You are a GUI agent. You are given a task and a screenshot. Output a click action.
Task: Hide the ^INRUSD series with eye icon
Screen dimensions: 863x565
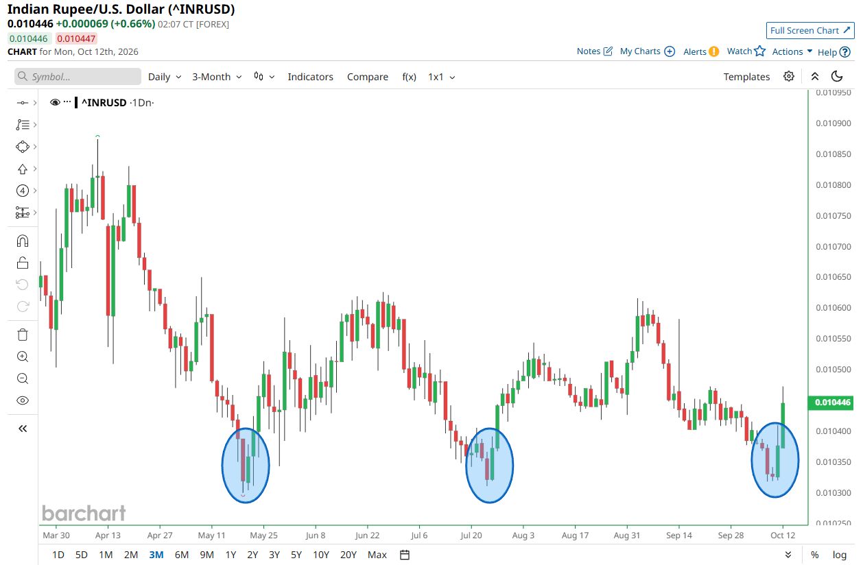[56, 102]
